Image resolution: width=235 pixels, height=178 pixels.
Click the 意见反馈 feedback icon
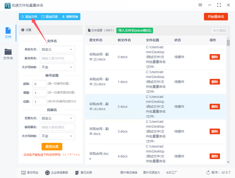[x=77, y=173]
